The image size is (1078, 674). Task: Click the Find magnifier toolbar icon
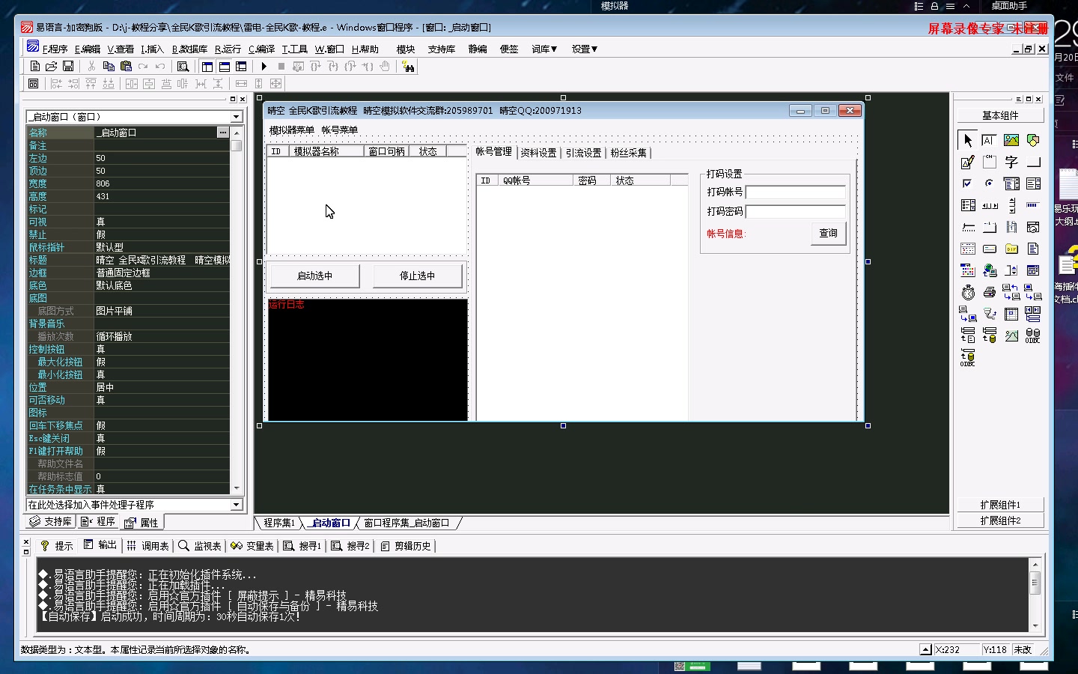tap(183, 67)
